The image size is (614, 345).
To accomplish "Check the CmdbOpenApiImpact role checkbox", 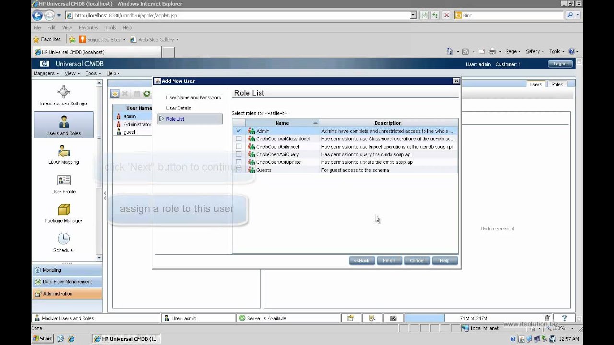I will pyautogui.click(x=238, y=146).
